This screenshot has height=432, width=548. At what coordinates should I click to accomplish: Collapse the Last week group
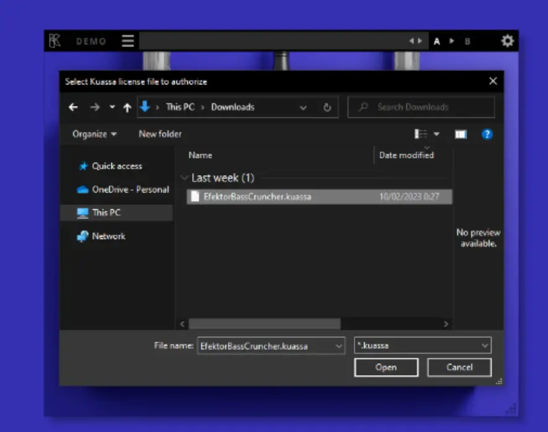tap(184, 178)
